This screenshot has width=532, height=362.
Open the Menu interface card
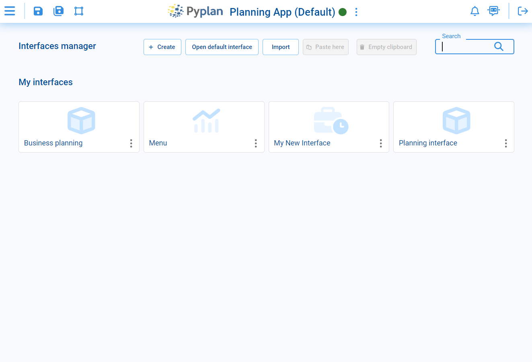point(204,127)
